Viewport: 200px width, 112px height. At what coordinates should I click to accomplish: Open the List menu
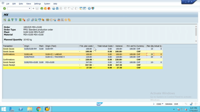pos(7,4)
